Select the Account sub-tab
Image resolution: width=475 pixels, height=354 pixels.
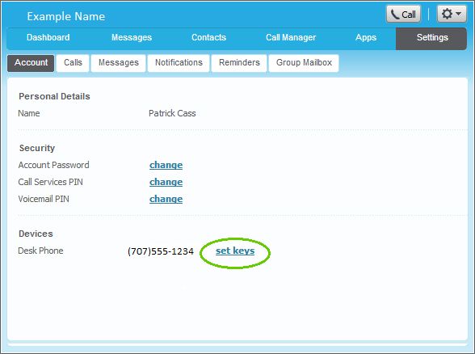click(31, 63)
